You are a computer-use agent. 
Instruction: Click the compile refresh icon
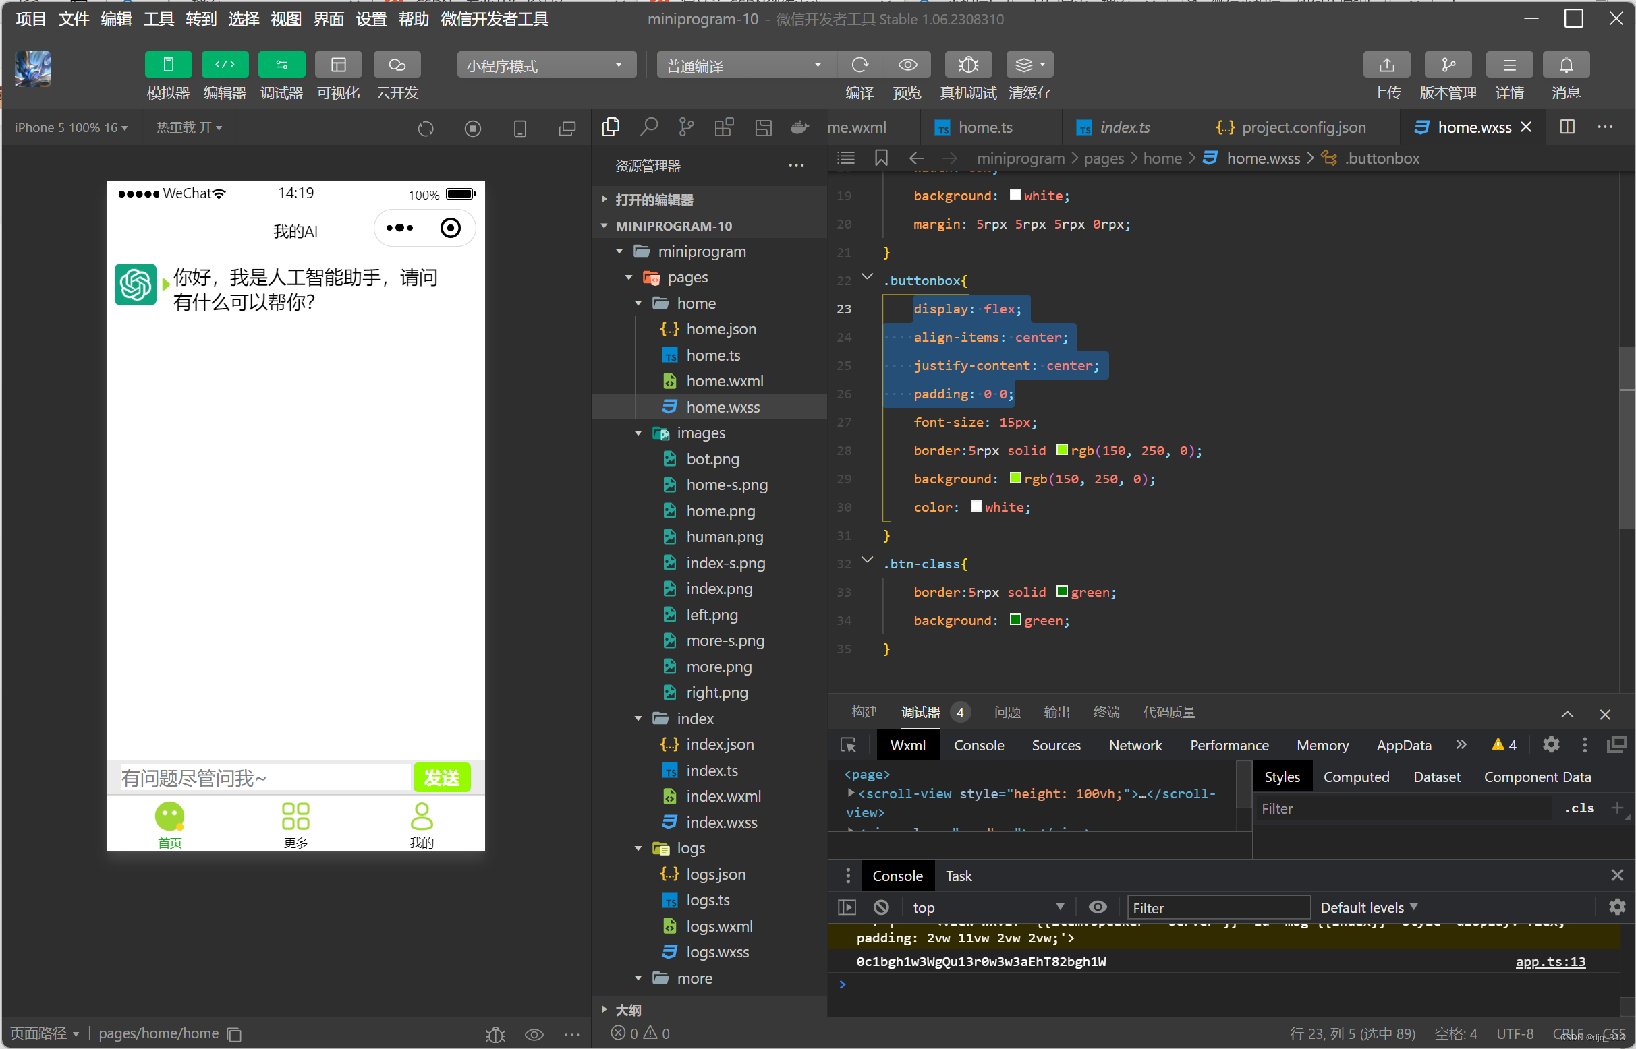859,65
